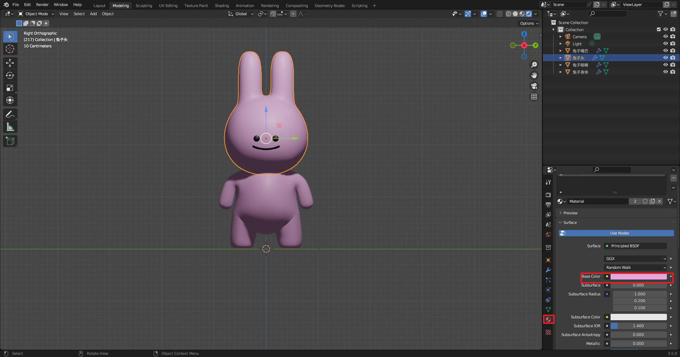Click the Material name field
Viewport: 680px width, 357px height.
tap(598, 201)
